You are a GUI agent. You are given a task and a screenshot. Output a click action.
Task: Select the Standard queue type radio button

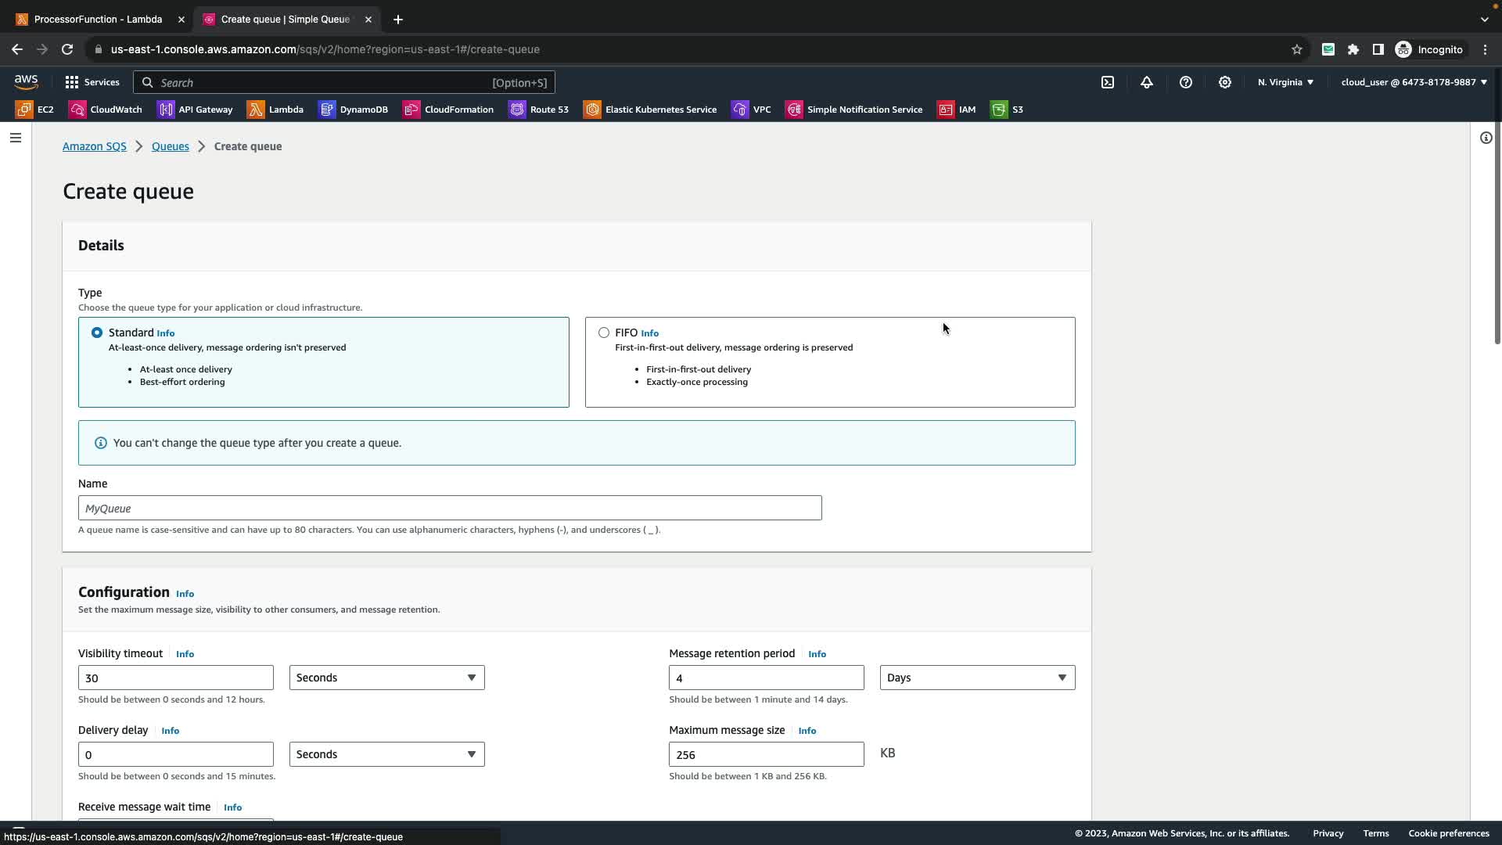click(x=97, y=333)
